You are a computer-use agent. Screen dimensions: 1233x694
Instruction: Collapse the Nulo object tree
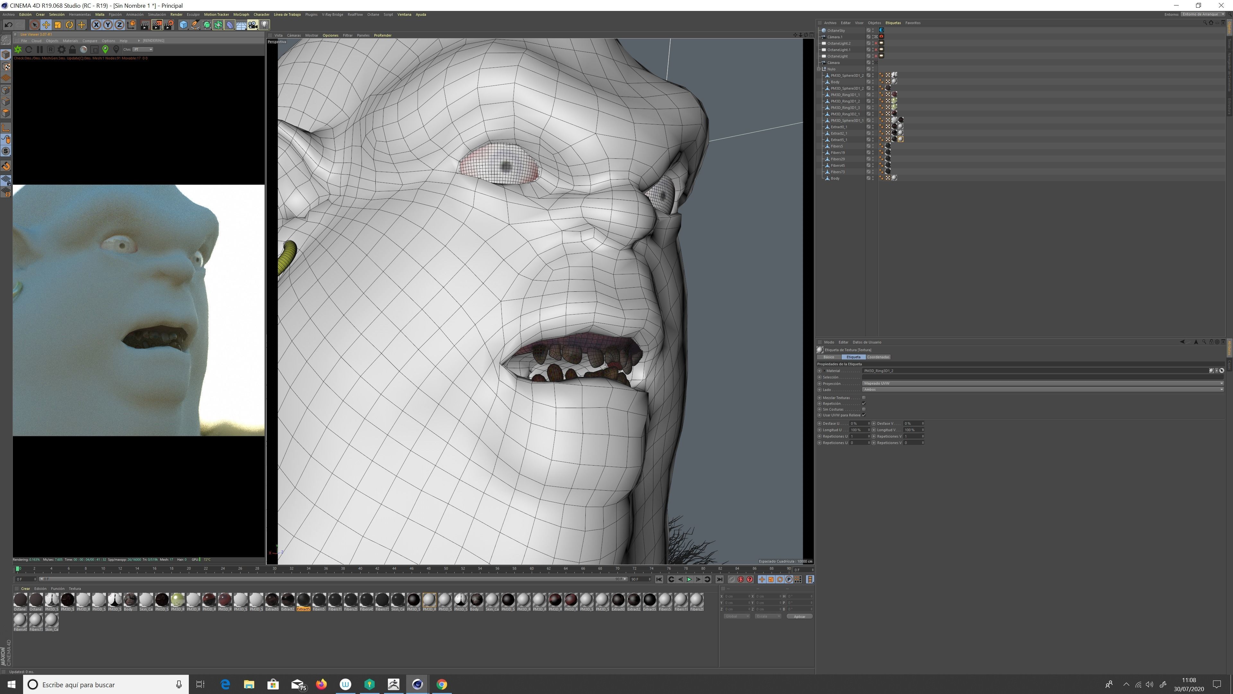point(819,69)
